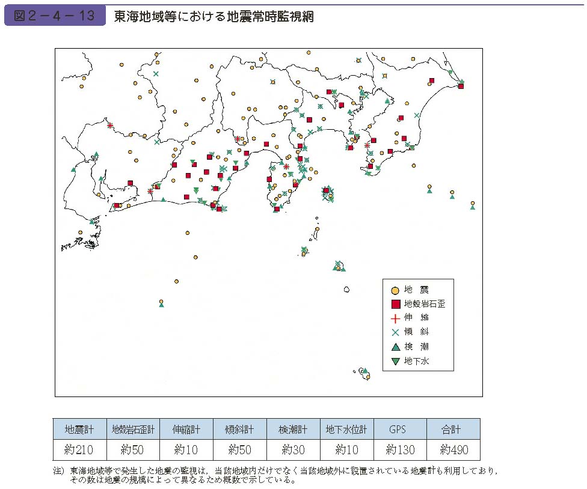Click the green up-triangle 検潮 legend icon
Screen dimensions: 587x489
pos(396,347)
